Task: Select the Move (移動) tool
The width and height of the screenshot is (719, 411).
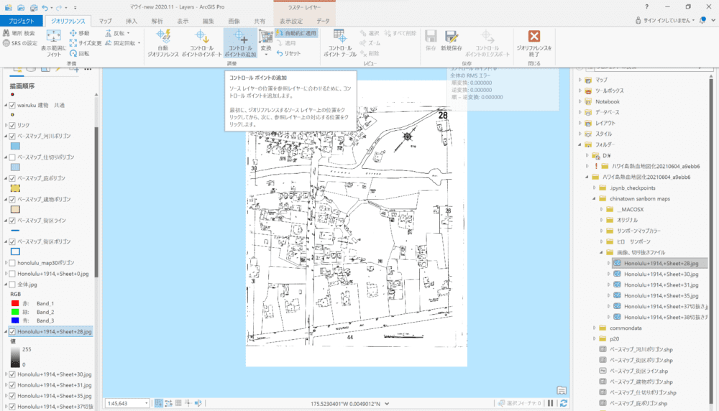Action: (x=79, y=33)
